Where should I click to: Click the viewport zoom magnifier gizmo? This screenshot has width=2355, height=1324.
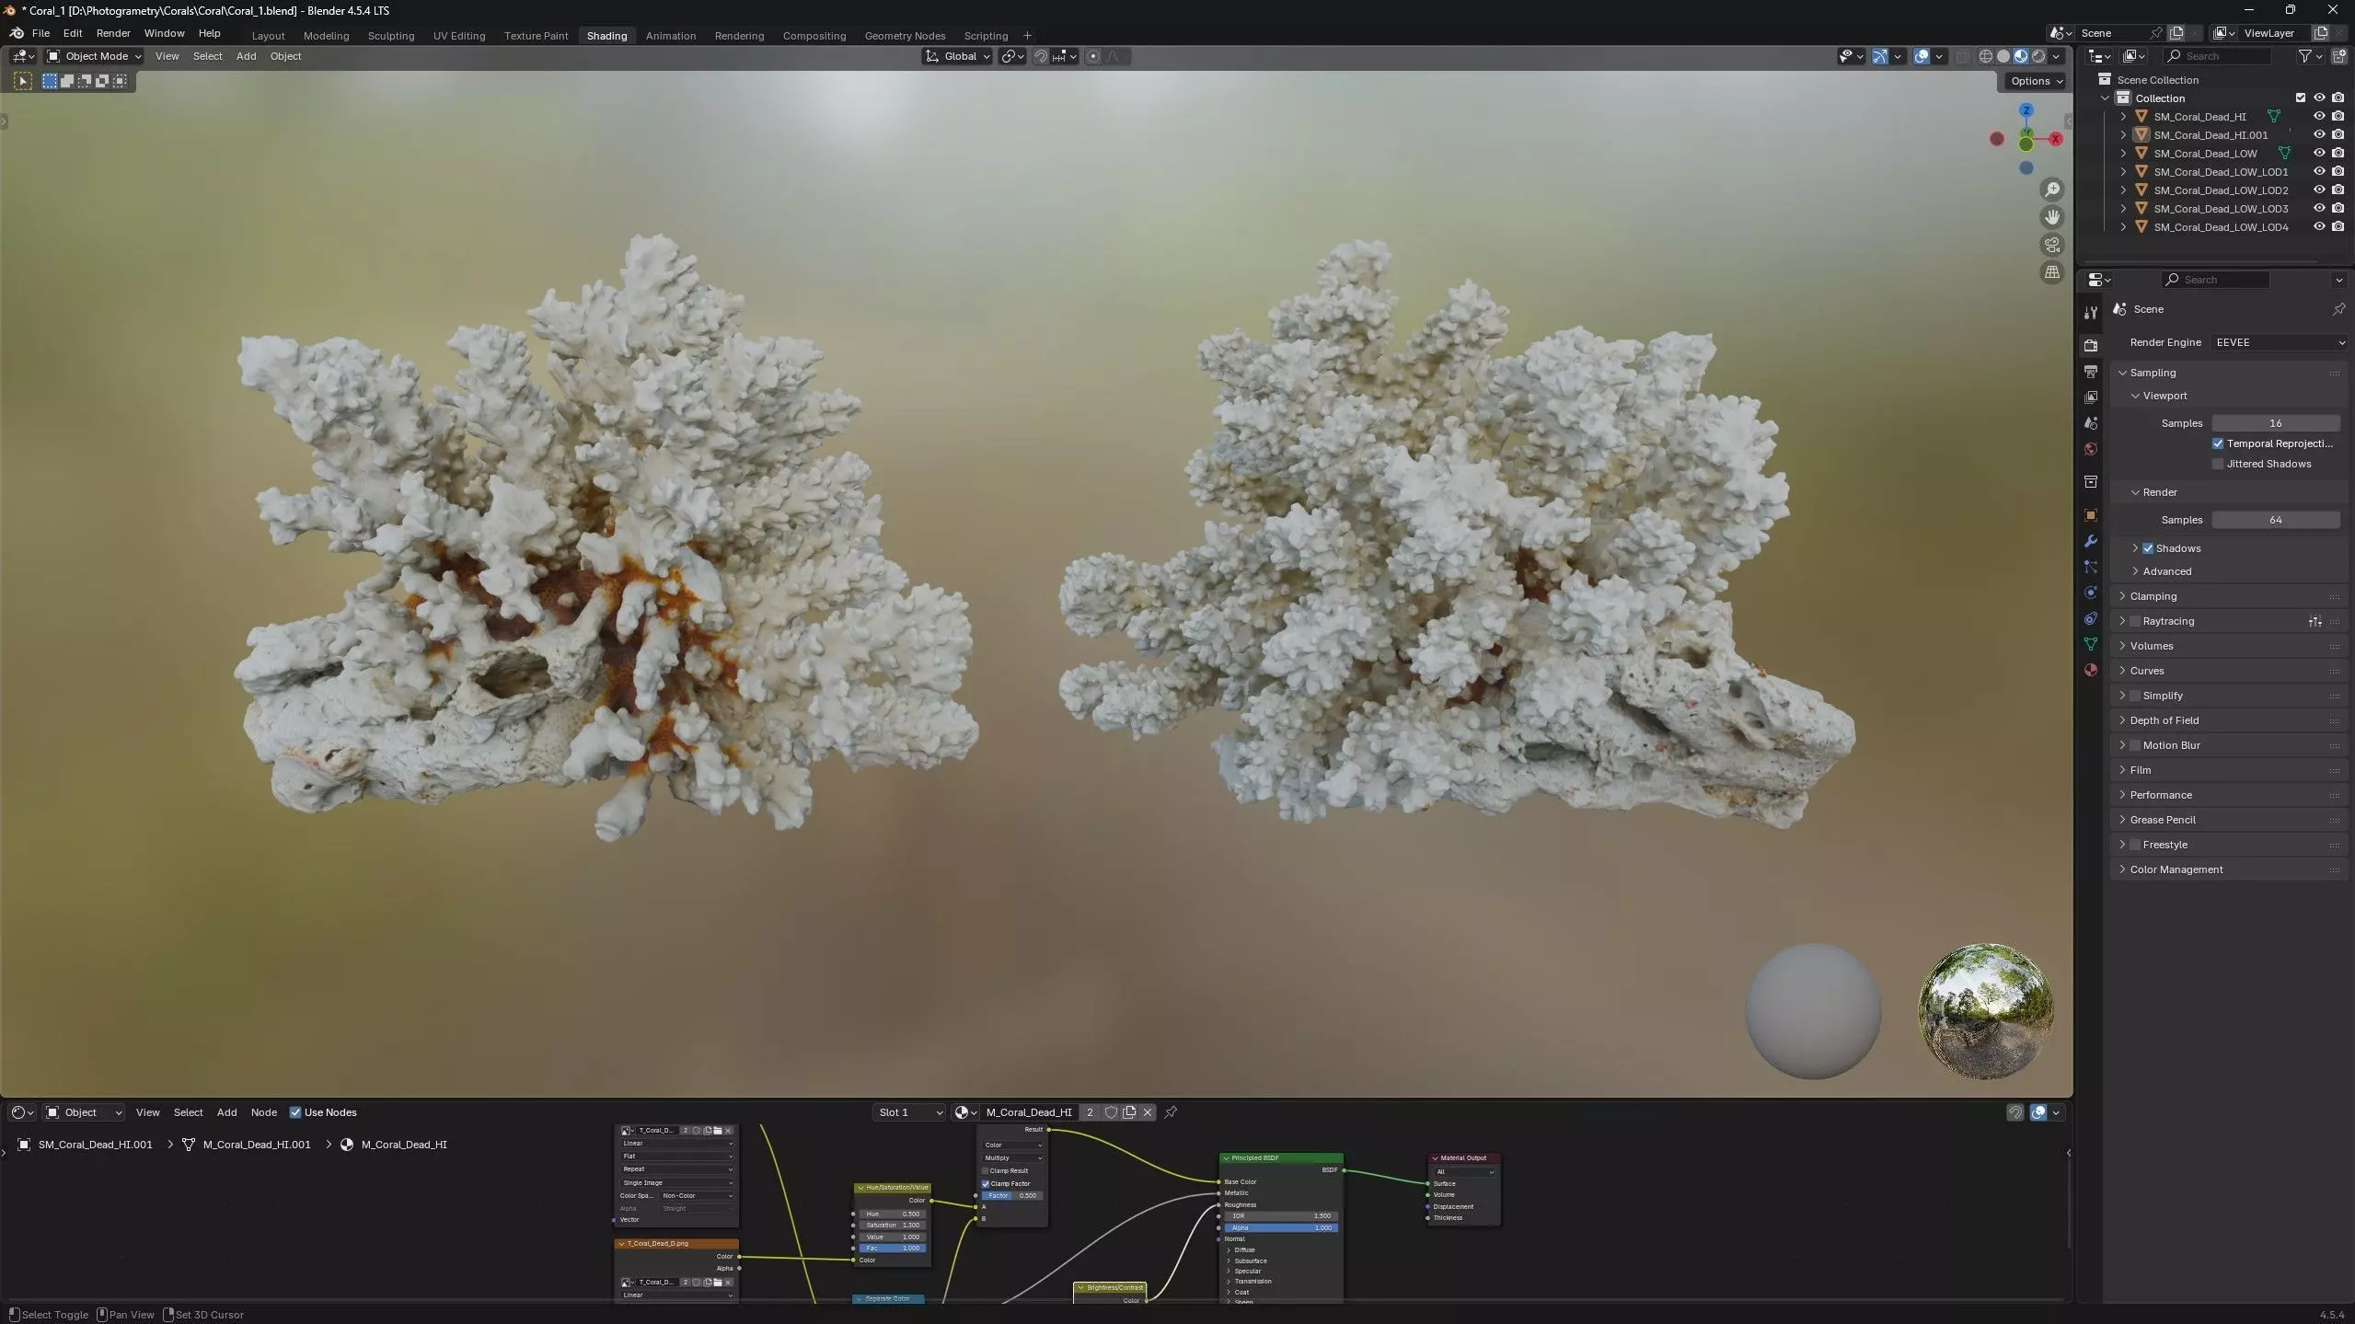click(2052, 190)
